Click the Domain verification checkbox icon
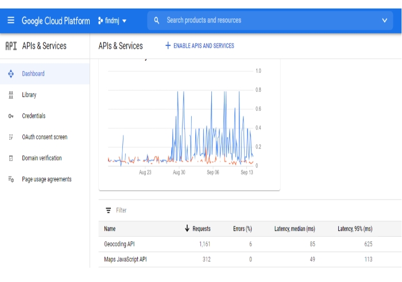 pos(11,158)
